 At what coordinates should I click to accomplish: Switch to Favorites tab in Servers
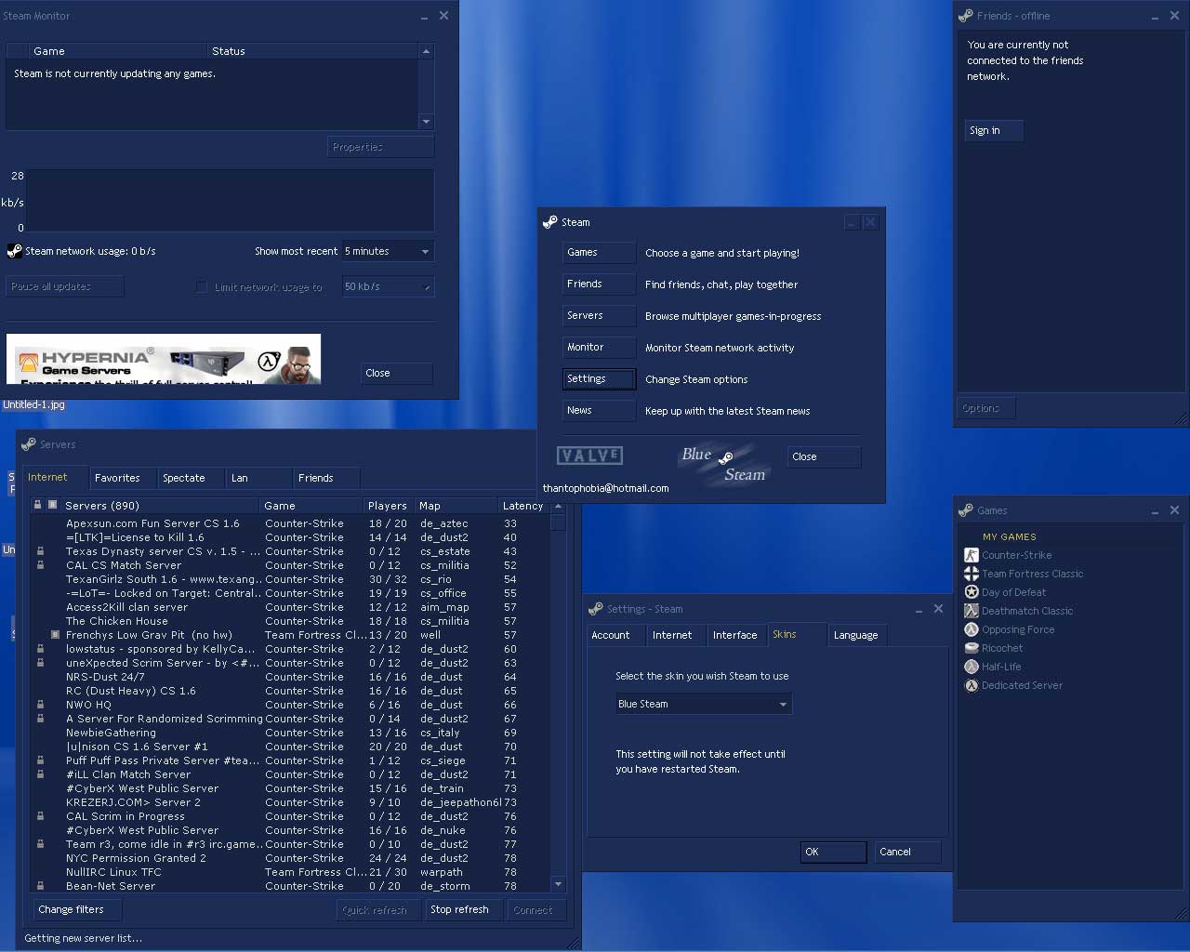tap(122, 478)
